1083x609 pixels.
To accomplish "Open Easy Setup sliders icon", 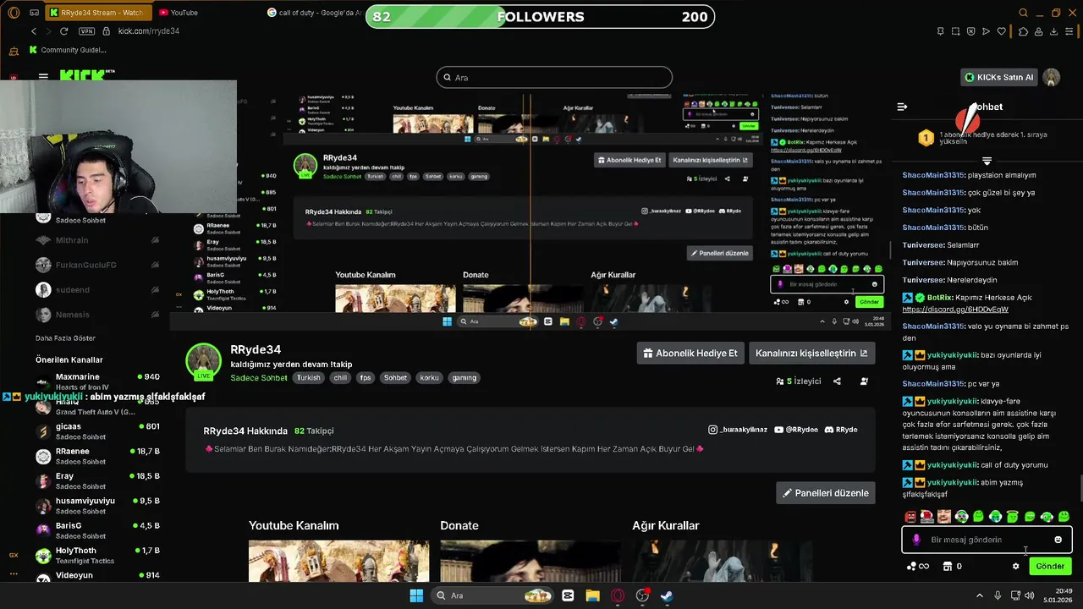I will 1070,31.
